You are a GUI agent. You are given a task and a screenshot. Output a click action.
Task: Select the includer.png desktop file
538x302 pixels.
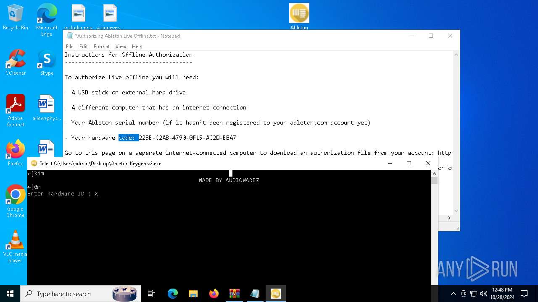[x=78, y=17]
